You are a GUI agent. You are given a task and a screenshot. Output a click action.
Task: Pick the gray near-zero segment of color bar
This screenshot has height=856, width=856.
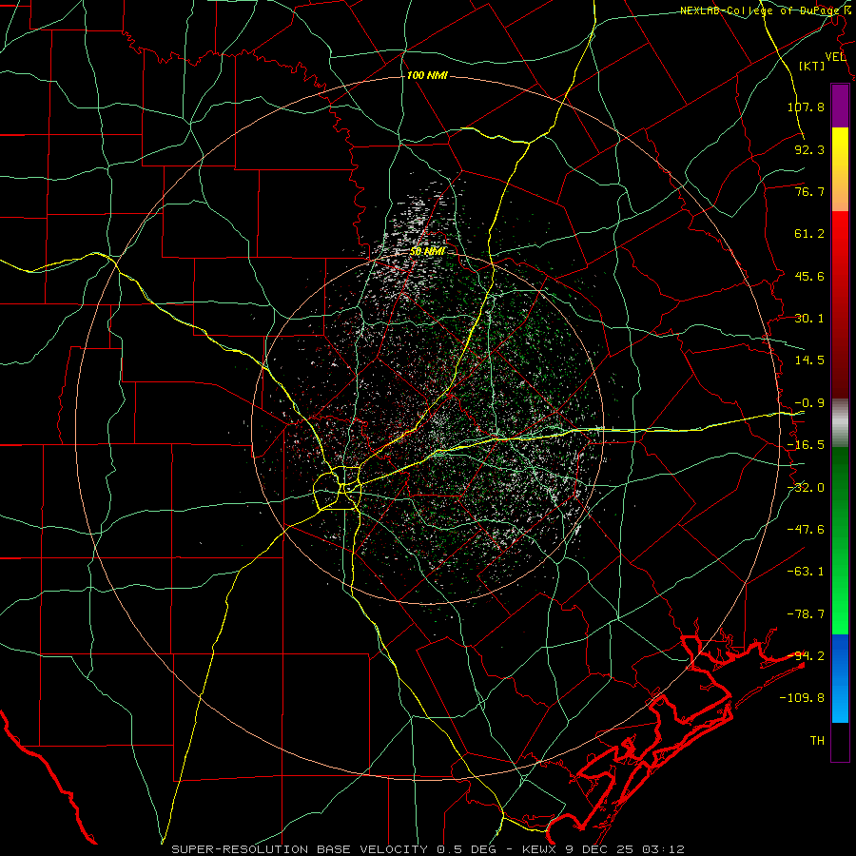[x=840, y=423]
